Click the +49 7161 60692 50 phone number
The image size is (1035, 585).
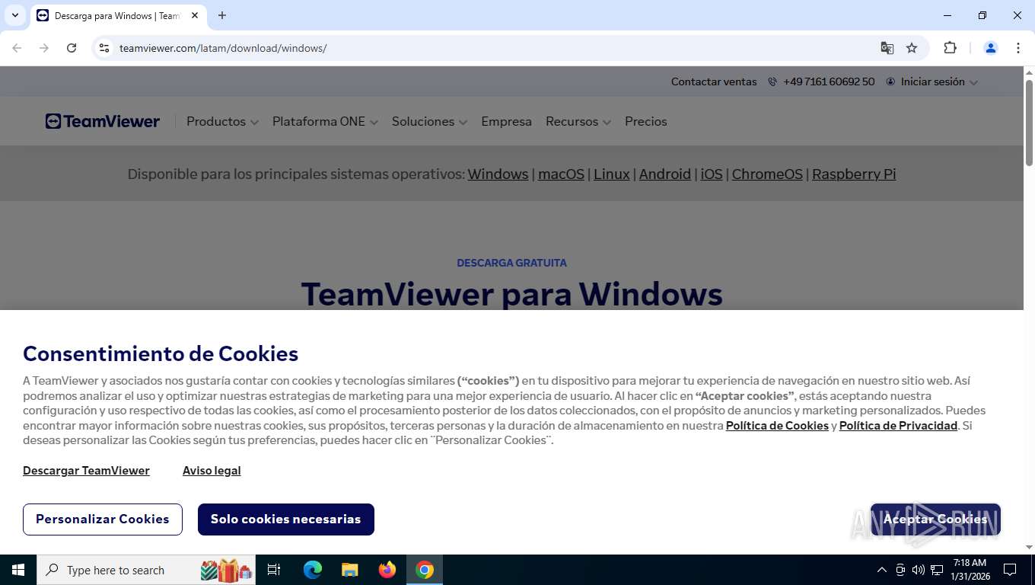(x=829, y=82)
